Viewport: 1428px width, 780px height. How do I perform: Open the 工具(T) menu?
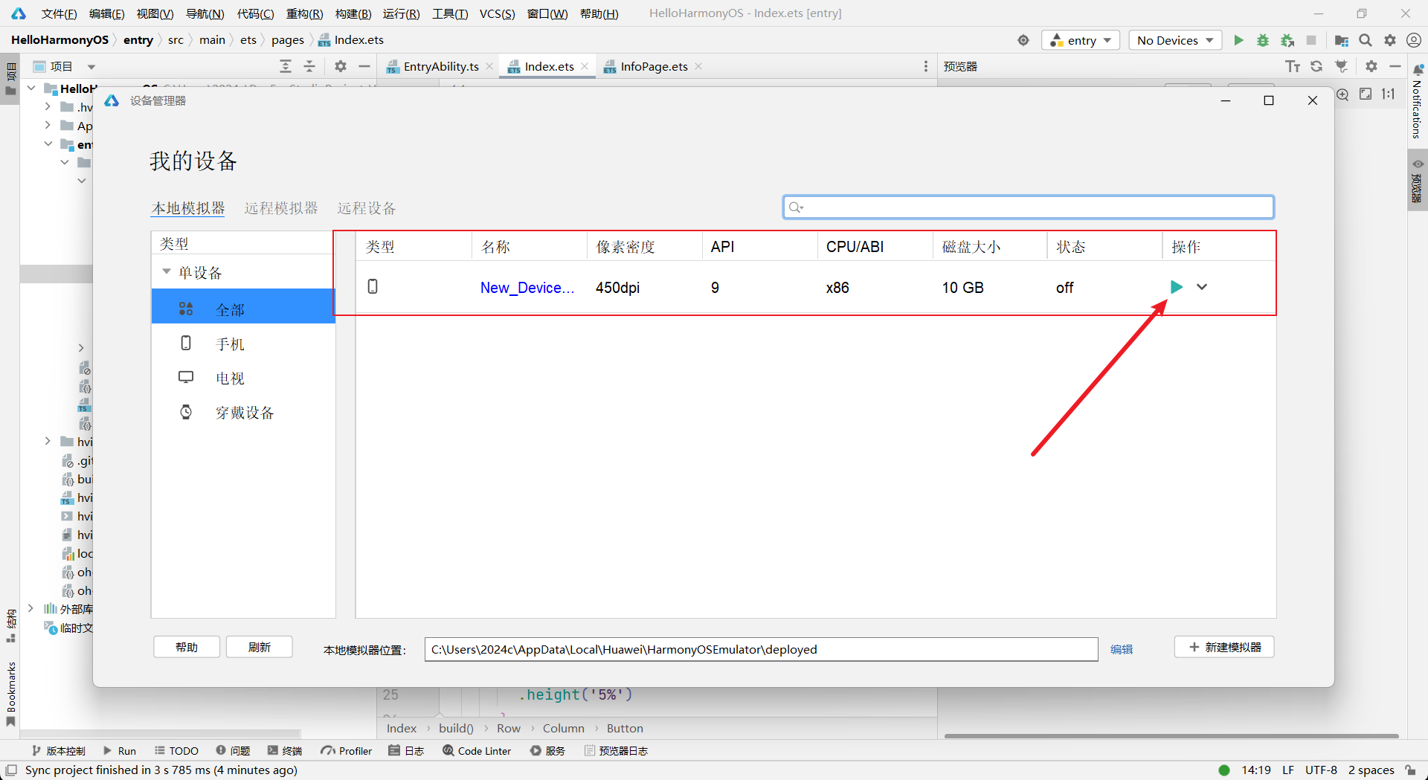click(450, 13)
